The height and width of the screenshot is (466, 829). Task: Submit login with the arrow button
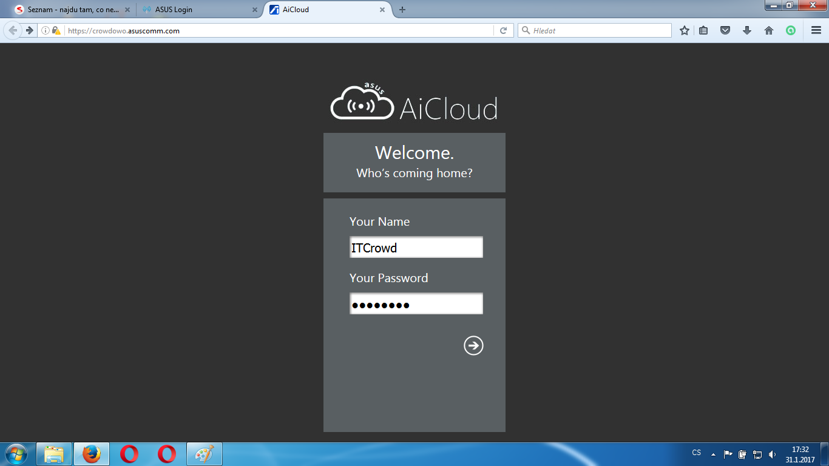[473, 345]
